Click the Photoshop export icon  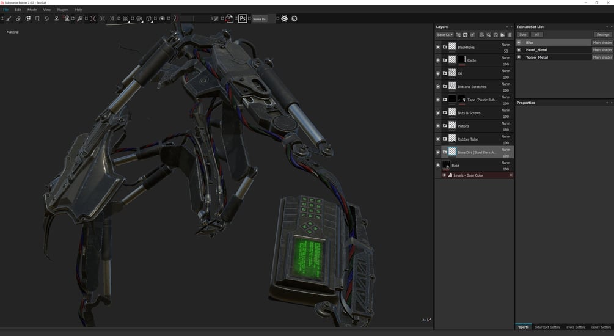point(243,19)
